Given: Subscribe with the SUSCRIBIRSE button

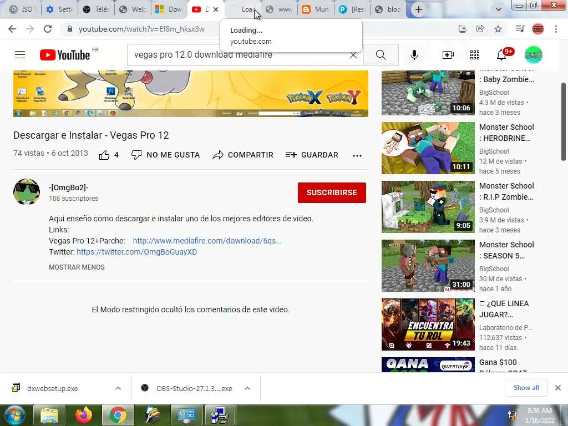Looking at the screenshot, I should point(332,192).
